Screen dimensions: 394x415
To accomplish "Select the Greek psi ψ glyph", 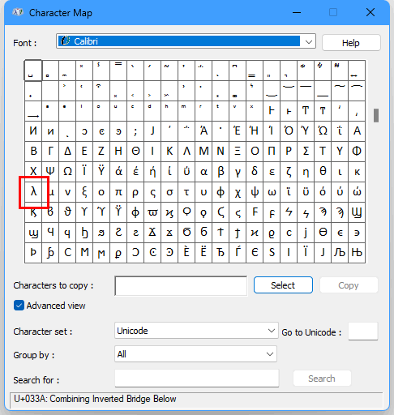I will point(255,192).
